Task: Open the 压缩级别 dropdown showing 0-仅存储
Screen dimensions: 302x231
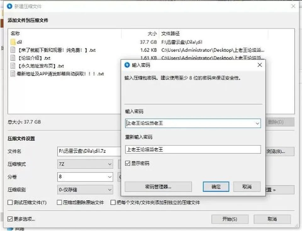Action: coord(85,190)
